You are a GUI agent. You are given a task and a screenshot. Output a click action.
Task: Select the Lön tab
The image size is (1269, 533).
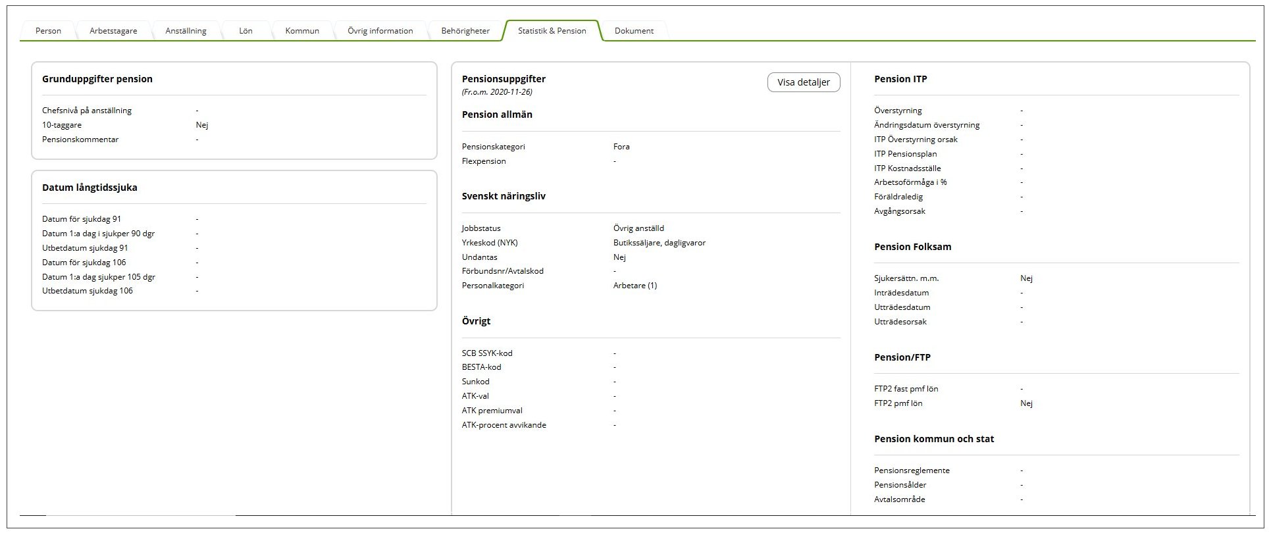pyautogui.click(x=246, y=31)
